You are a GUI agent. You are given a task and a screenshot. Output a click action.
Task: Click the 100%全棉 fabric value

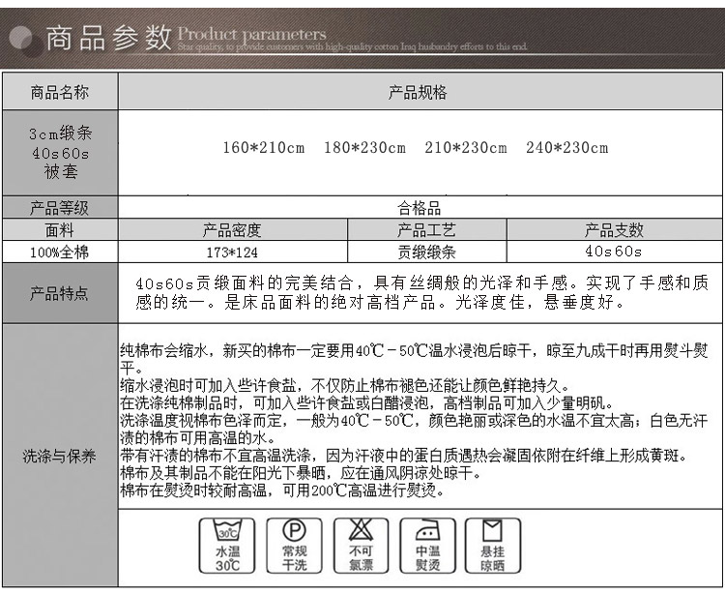coord(60,252)
